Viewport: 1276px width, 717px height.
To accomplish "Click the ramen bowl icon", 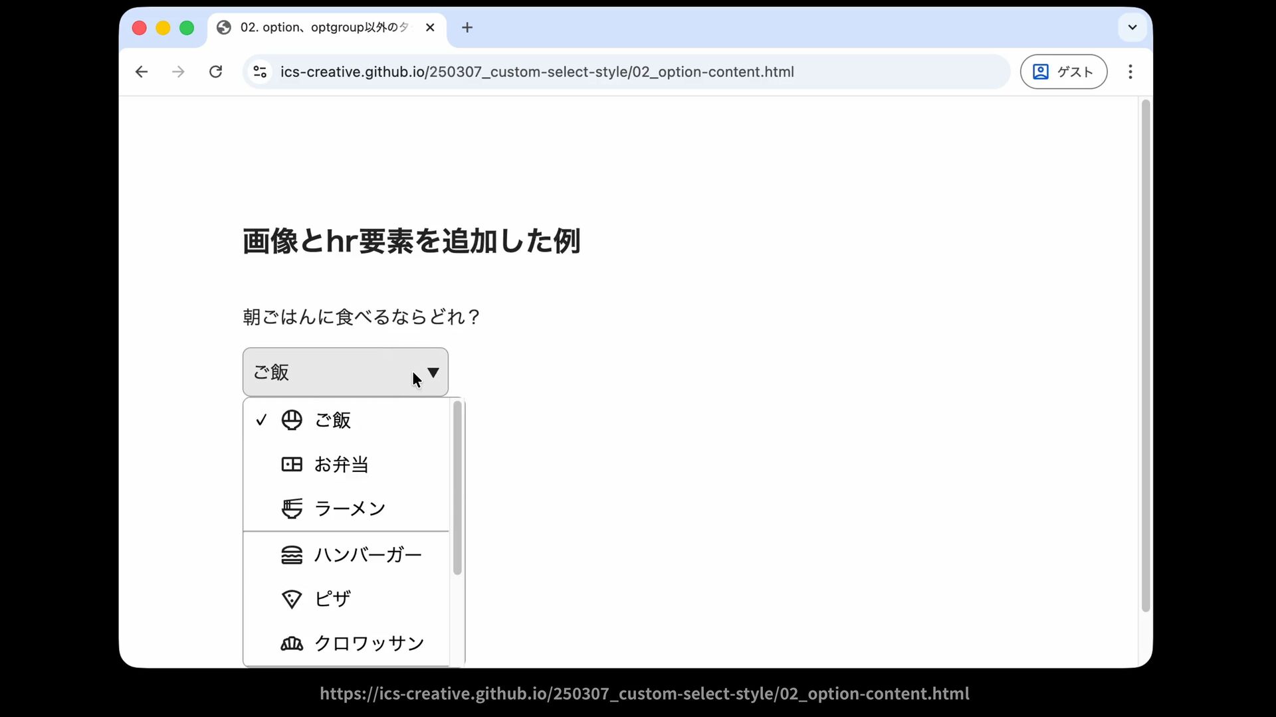I will pyautogui.click(x=292, y=509).
